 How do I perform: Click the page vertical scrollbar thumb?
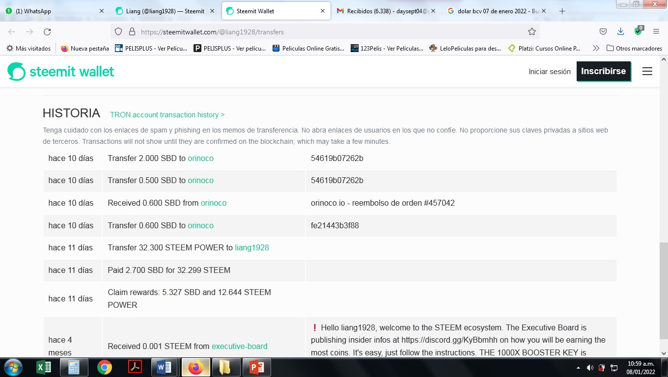point(663,290)
